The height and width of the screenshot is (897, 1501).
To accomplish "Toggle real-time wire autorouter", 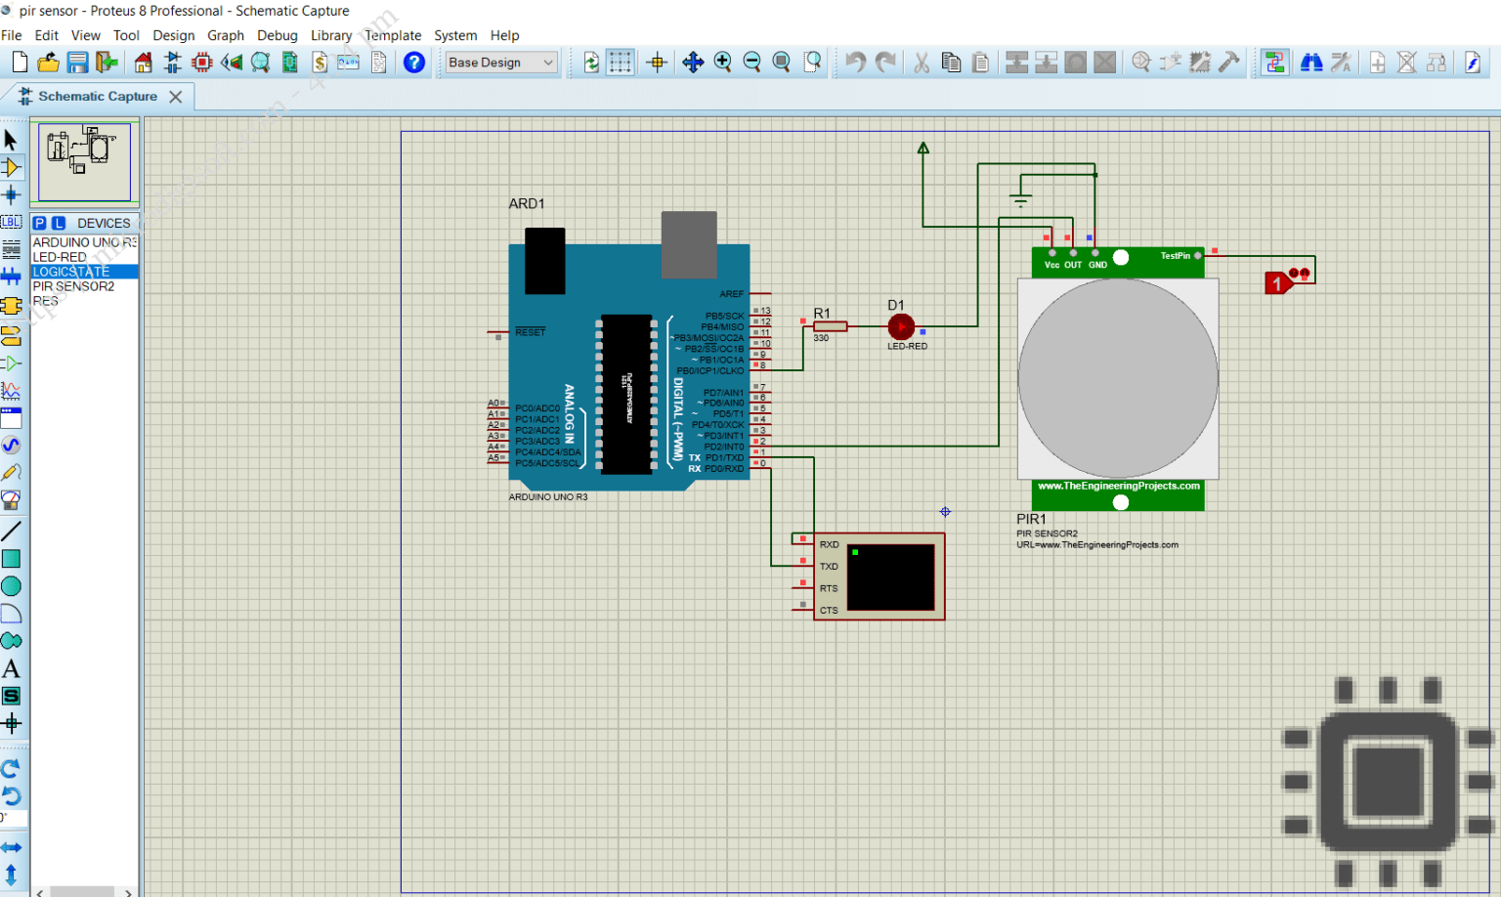I will (x=1273, y=62).
